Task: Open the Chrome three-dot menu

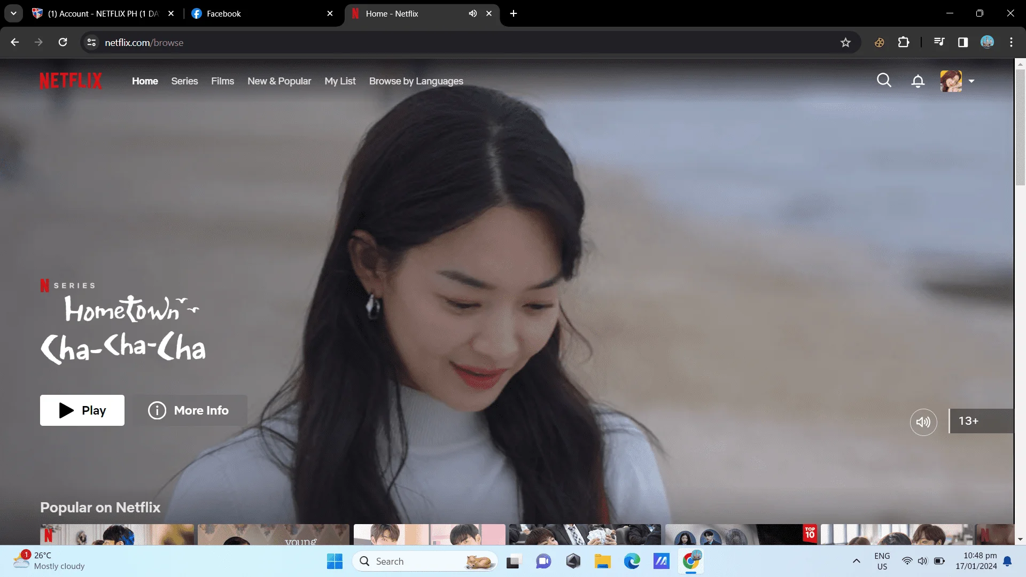Action: [x=1011, y=42]
